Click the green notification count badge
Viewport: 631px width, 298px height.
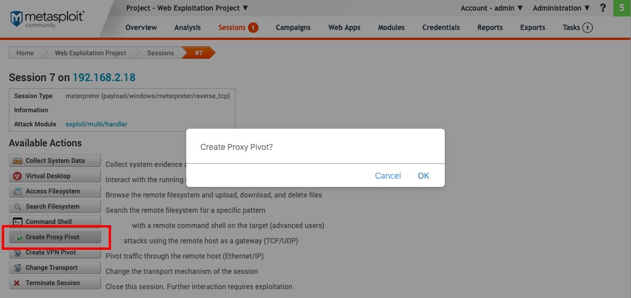622,8
